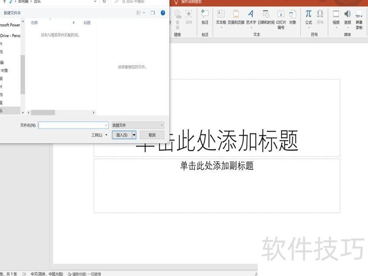Click the 批注 comment icon
368x276 pixels.
coord(205,17)
